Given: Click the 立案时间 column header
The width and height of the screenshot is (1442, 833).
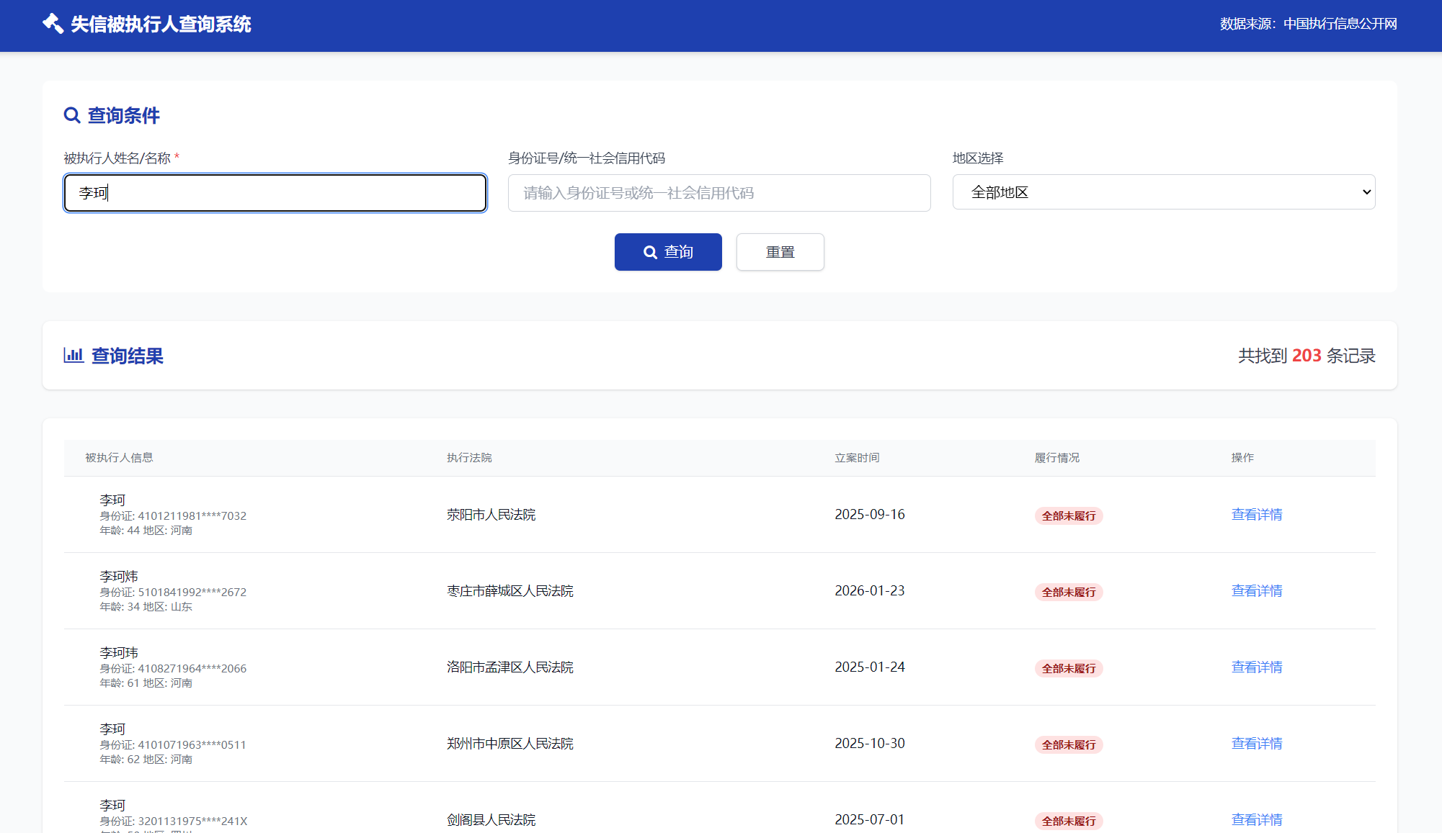Looking at the screenshot, I should point(857,457).
